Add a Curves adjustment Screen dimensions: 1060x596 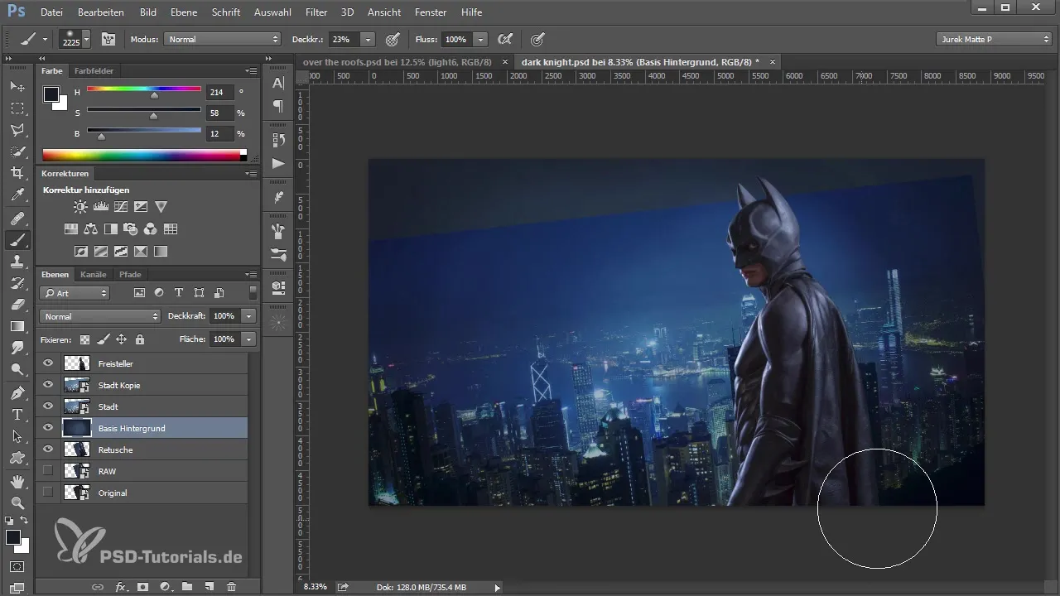(121, 206)
